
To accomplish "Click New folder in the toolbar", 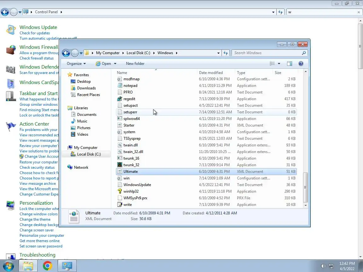I will pos(135,64).
